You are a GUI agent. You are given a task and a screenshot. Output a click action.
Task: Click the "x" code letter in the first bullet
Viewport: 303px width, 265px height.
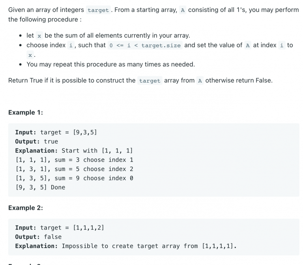tap(39, 36)
